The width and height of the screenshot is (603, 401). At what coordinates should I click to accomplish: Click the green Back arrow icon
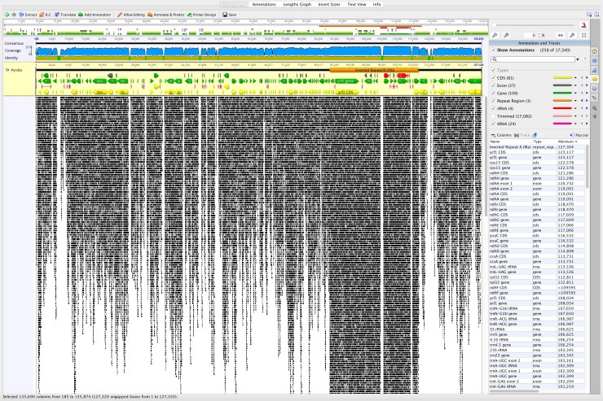pos(7,15)
